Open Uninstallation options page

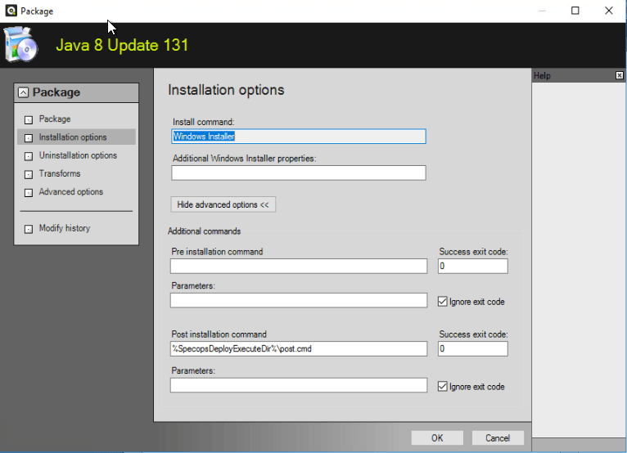pos(78,155)
